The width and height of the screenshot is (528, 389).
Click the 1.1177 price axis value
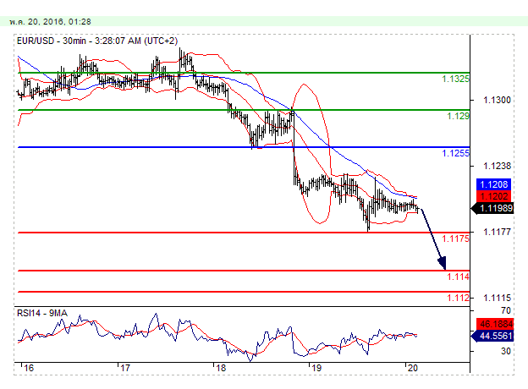click(497, 232)
